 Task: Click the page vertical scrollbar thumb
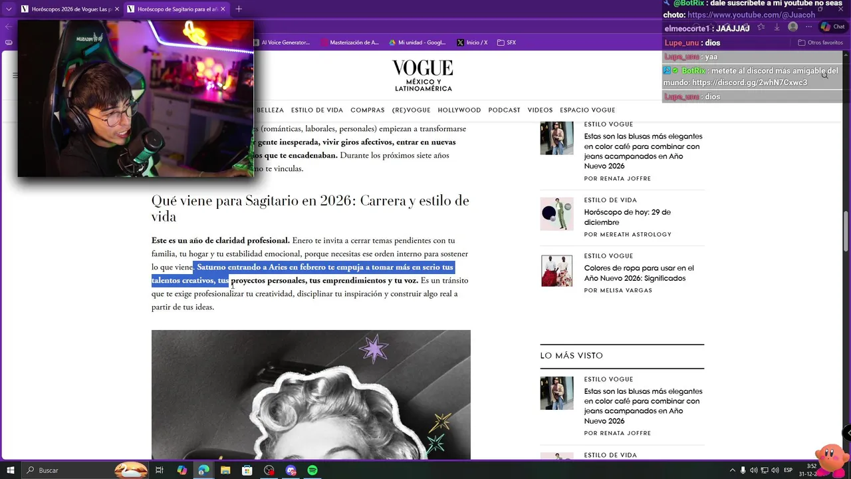(846, 233)
